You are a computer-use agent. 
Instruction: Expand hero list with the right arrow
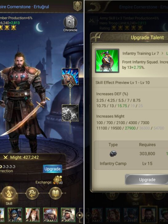pos(80,215)
